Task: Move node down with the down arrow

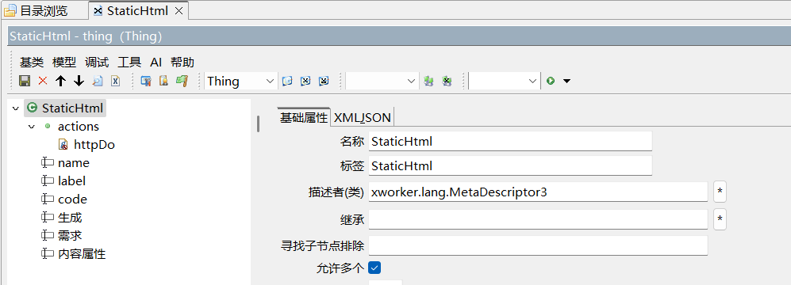Action: pos(79,81)
